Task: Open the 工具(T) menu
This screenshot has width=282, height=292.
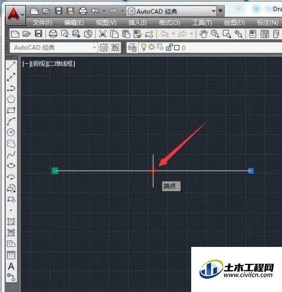Action: [x=202, y=23]
